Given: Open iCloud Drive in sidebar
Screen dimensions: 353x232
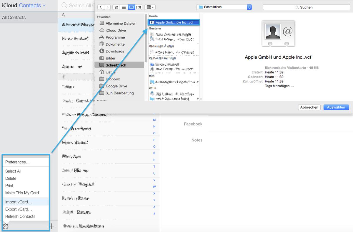Looking at the screenshot, I should pos(116,30).
